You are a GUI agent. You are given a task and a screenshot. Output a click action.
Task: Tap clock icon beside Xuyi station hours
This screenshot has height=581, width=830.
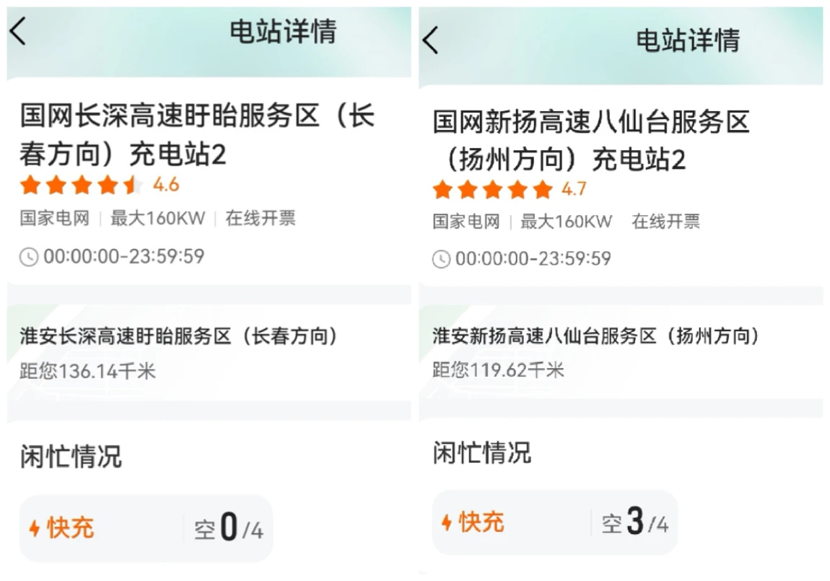pos(28,257)
